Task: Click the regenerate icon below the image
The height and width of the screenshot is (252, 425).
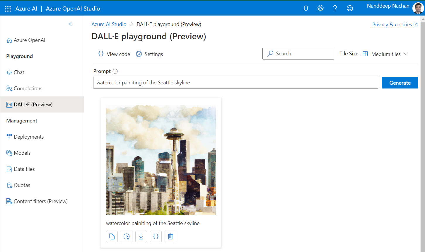Action: (127, 236)
